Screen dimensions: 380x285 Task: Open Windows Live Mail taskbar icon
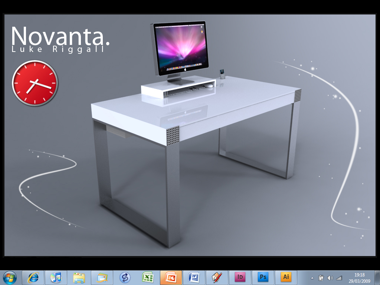click(x=102, y=278)
